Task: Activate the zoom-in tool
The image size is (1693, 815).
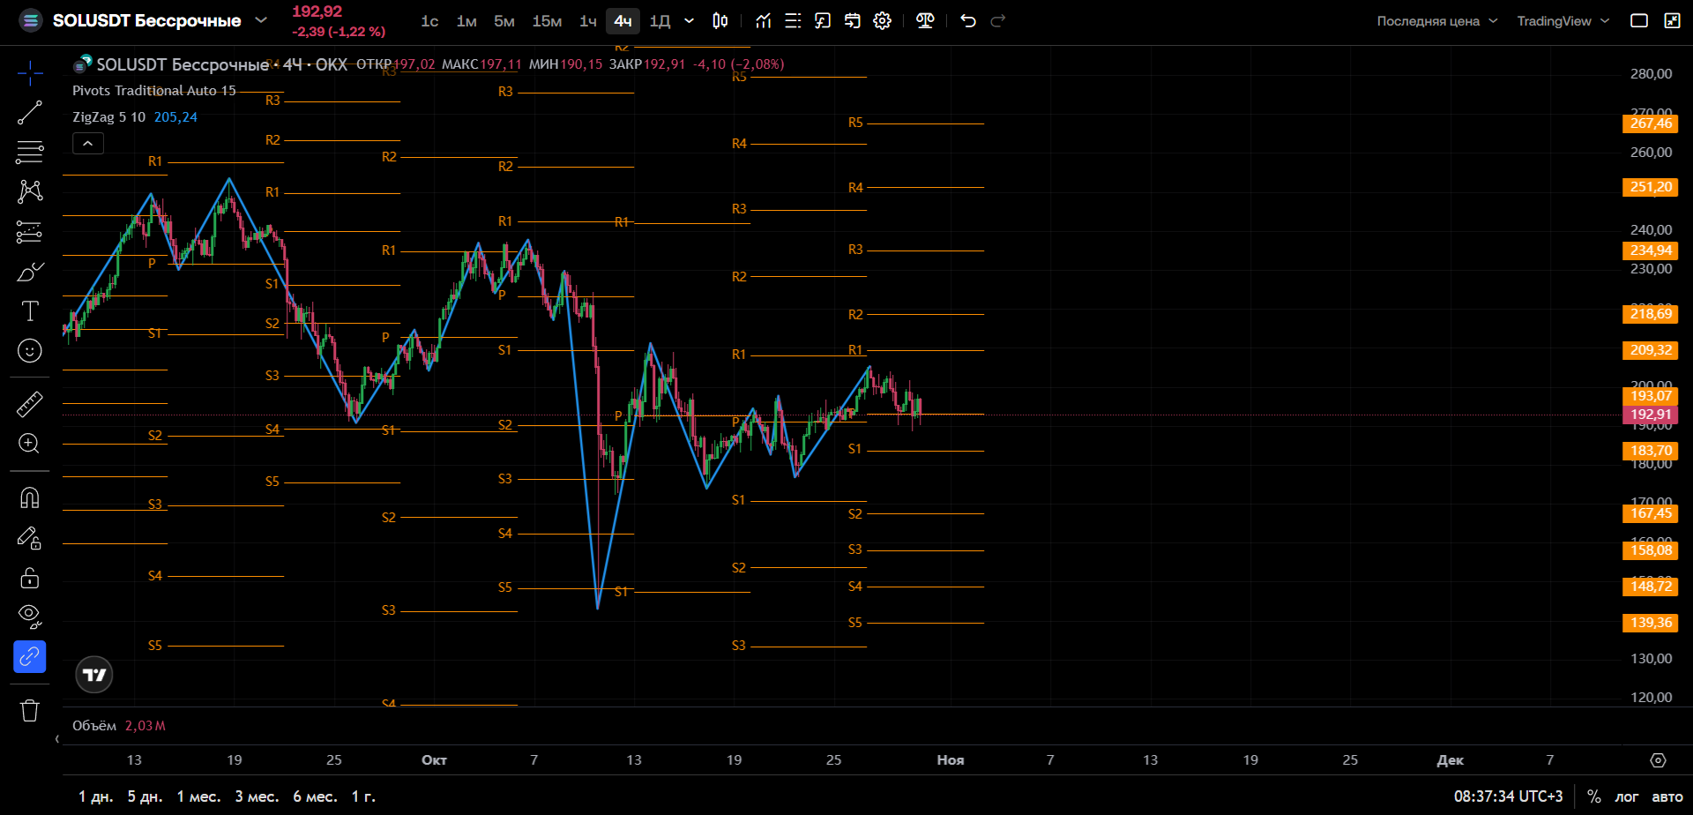Action: click(x=30, y=444)
